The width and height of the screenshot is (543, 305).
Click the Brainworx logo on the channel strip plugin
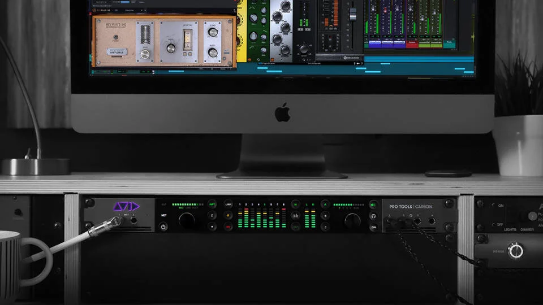351,58
